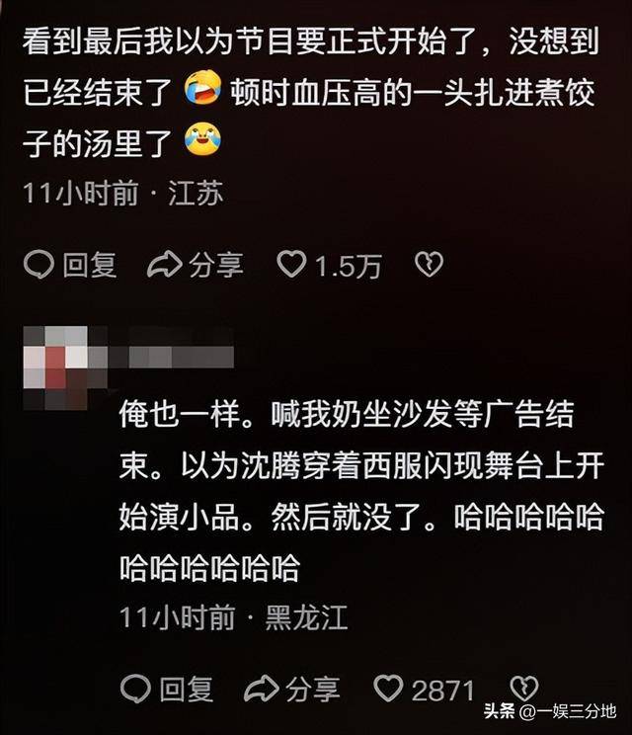Screen dimensions: 632x735
Task: Like the comment with 1.5万 likes
Action: tap(291, 265)
